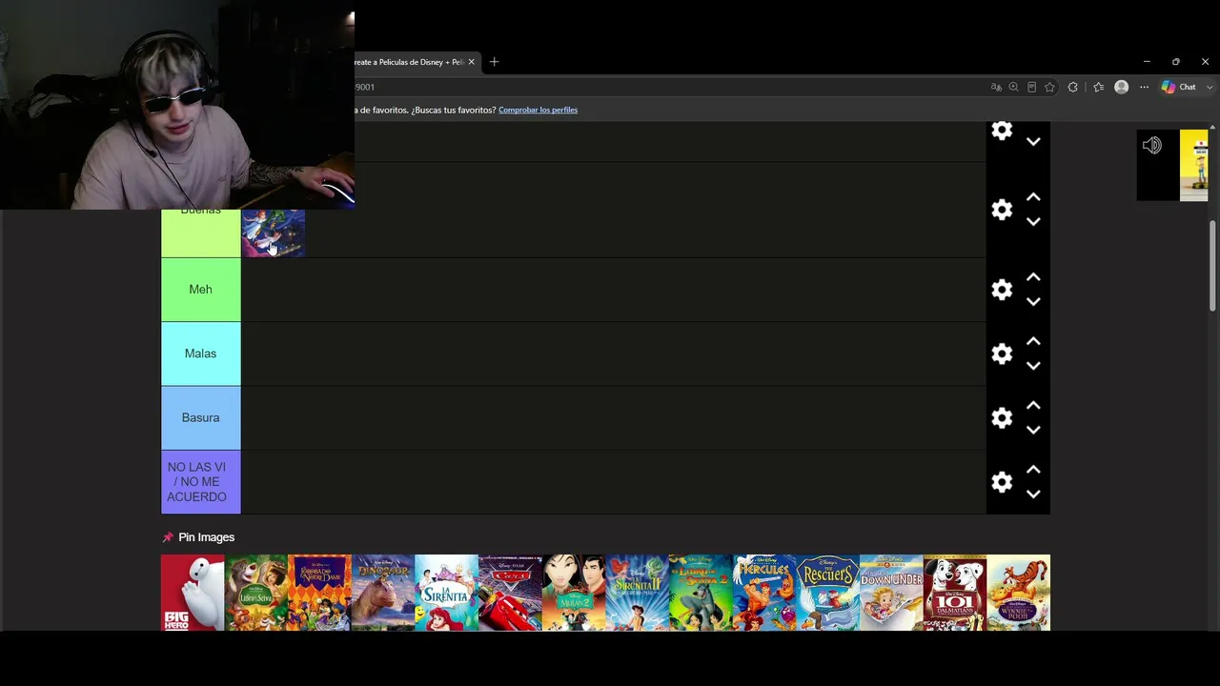The height and width of the screenshot is (686, 1220).
Task: Click the red pushpin icon
Action: pyautogui.click(x=168, y=537)
